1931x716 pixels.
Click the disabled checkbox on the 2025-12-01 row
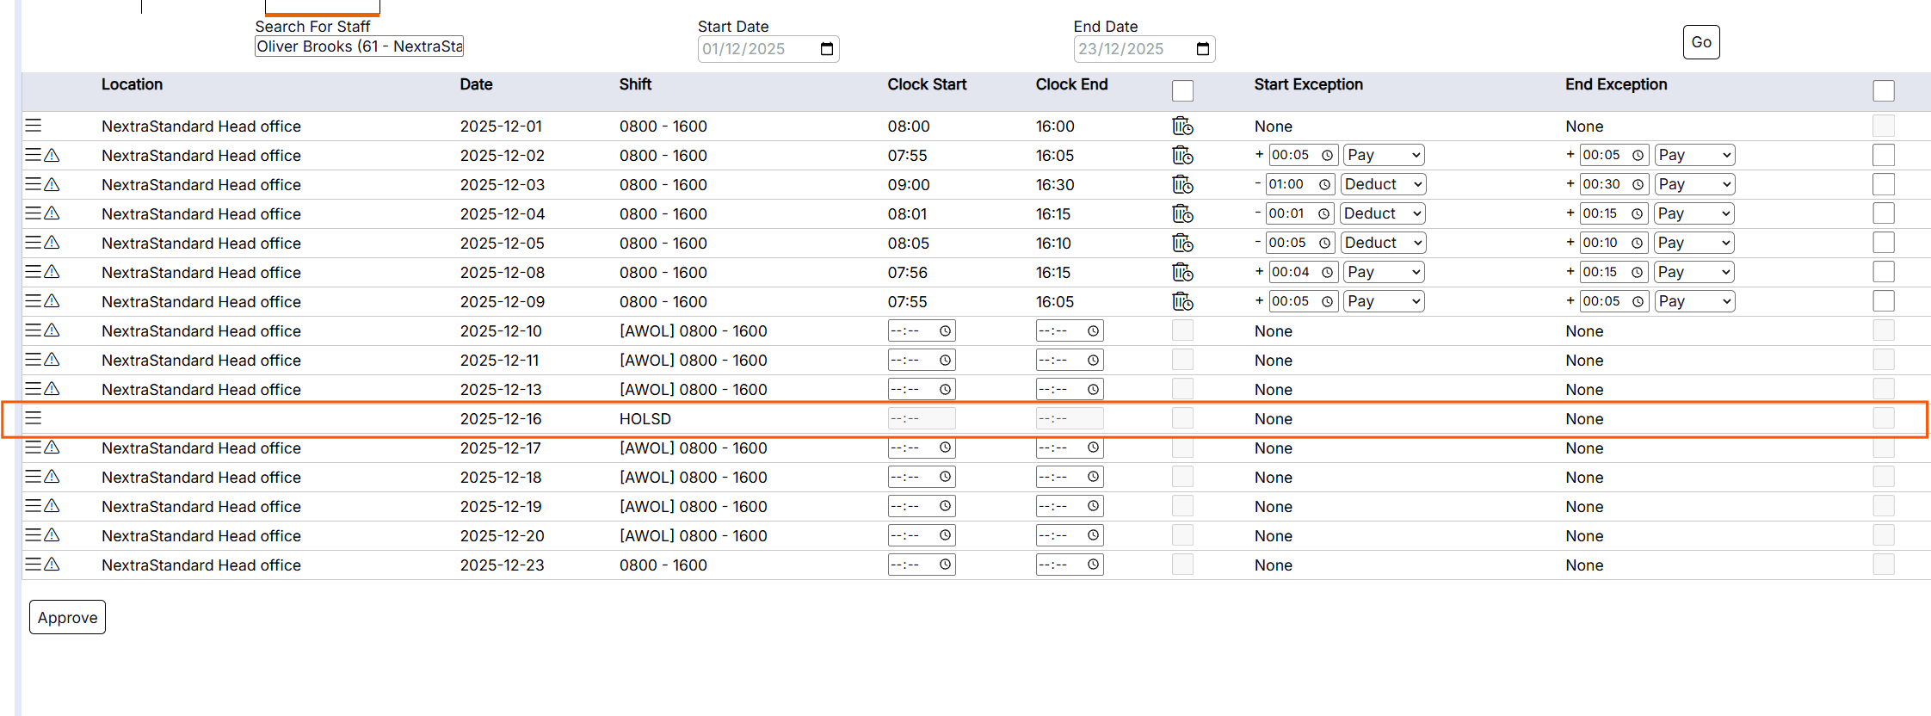pyautogui.click(x=1884, y=126)
